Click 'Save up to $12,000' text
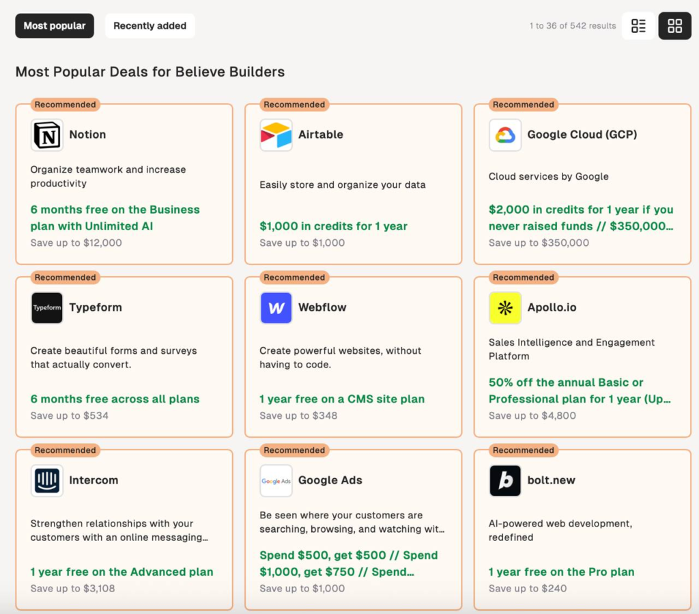Viewport: 699px width, 614px height. coord(76,243)
